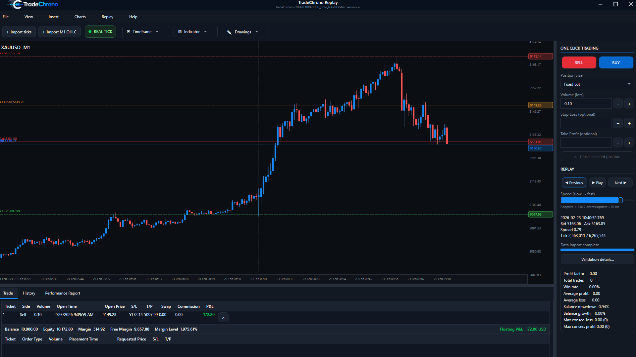Close position ticket 1 with X

(x=223, y=318)
